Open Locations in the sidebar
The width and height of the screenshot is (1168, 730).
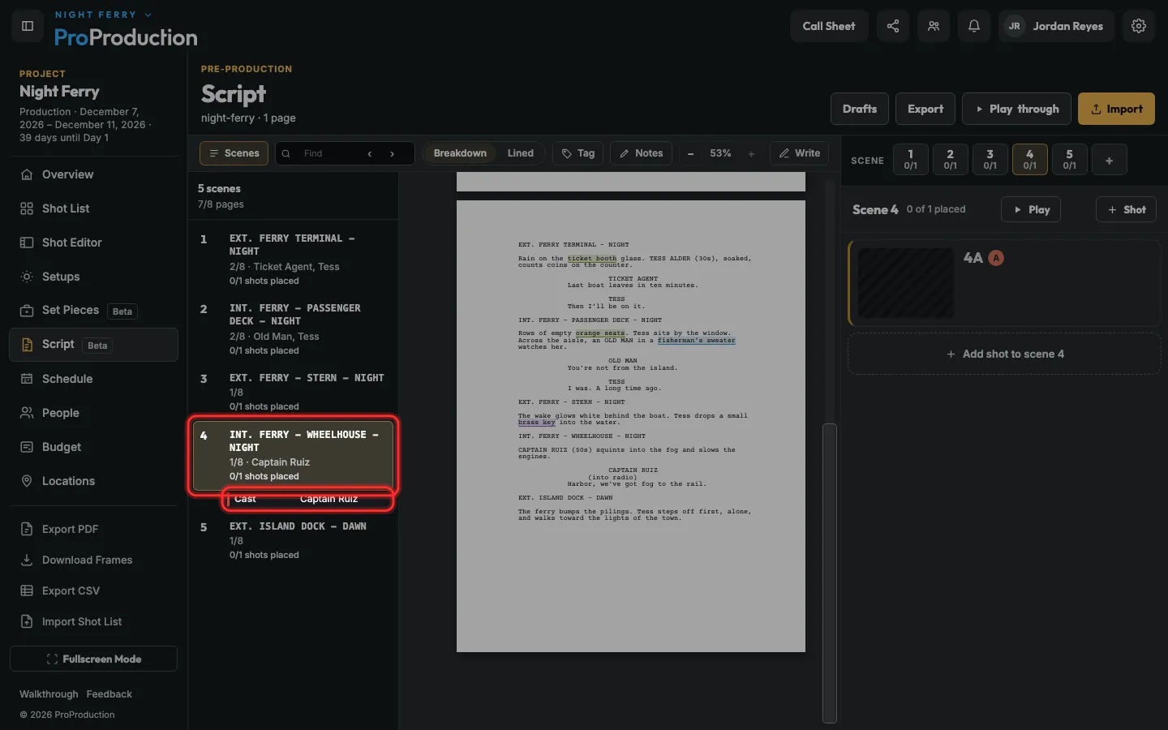click(x=93, y=481)
